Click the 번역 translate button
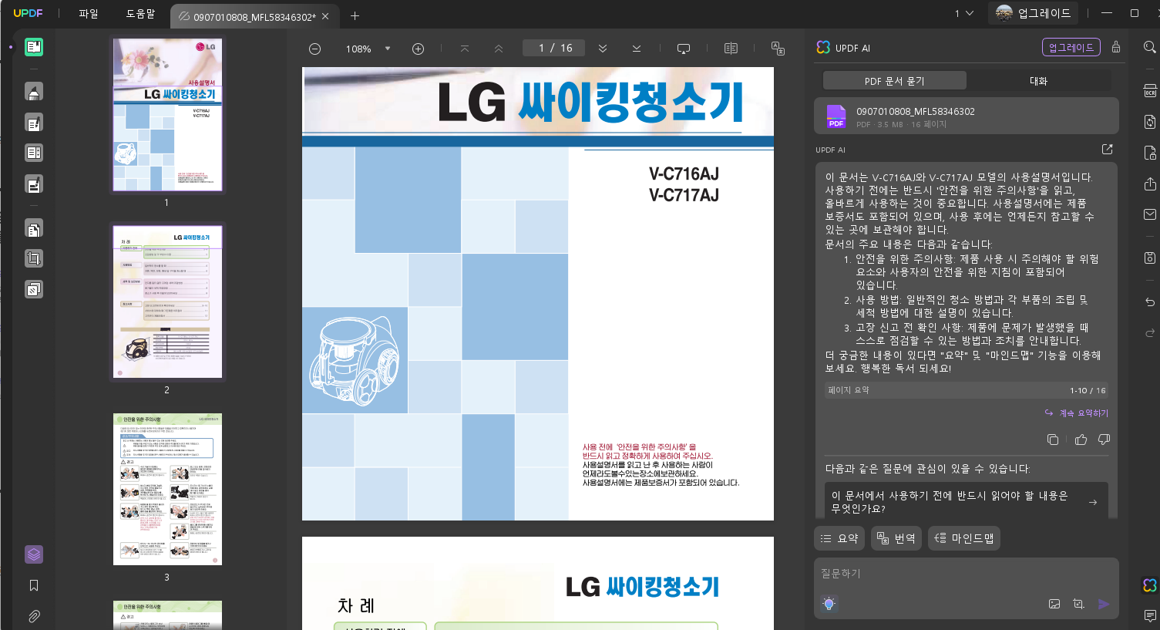The image size is (1160, 630). (896, 538)
